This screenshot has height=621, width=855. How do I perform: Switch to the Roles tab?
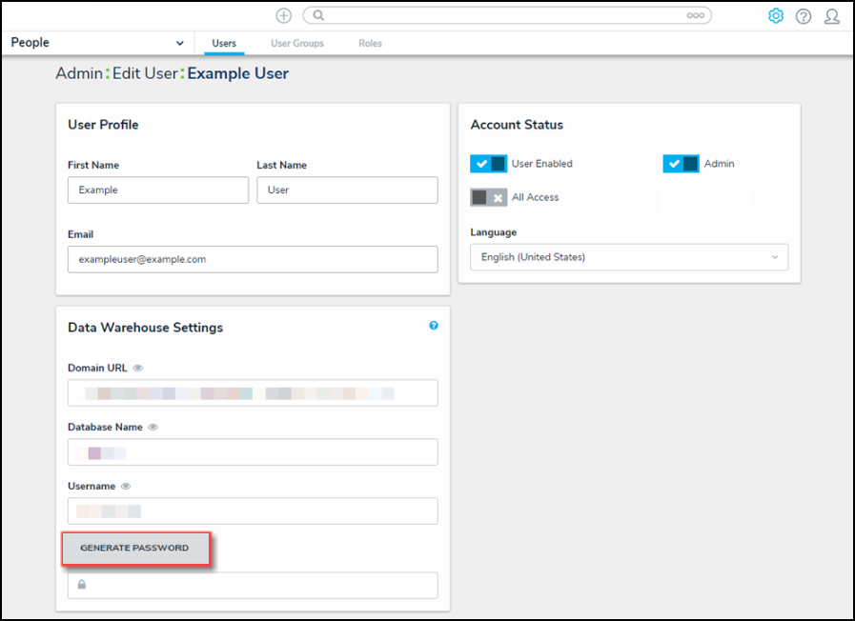point(370,43)
